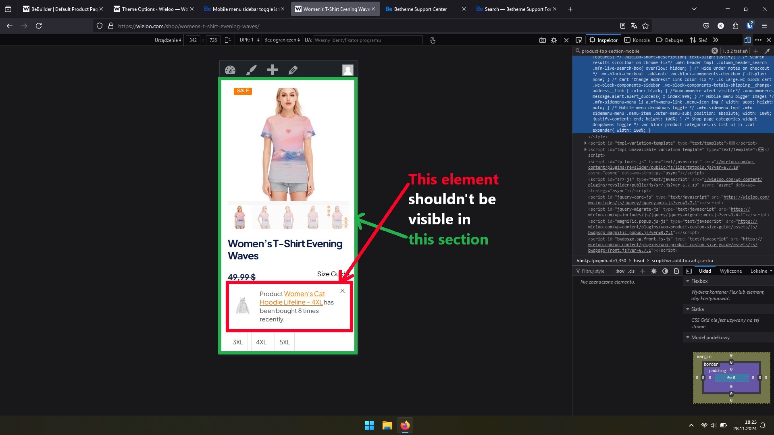Click the viewport width field 342

[193, 40]
